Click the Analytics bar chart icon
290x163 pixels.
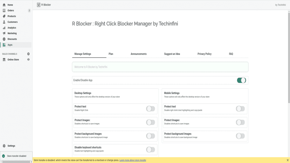tap(4, 28)
